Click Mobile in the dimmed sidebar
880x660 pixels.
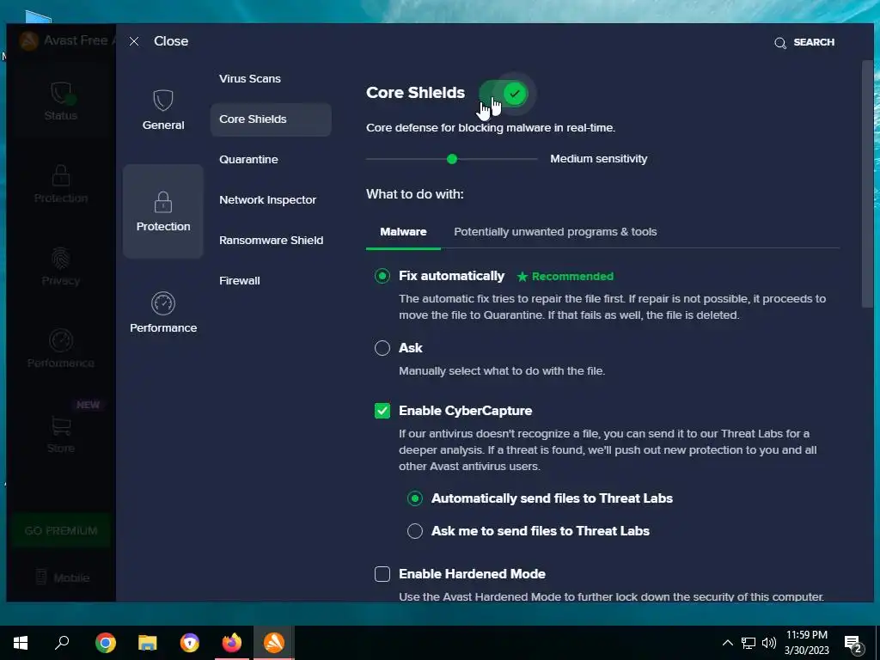pyautogui.click(x=62, y=577)
